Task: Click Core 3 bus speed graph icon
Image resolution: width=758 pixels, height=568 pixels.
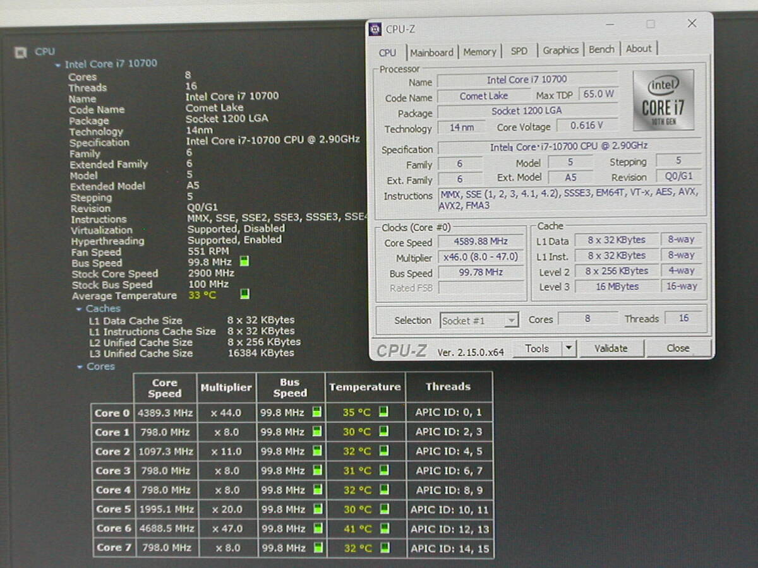Action: [x=317, y=470]
